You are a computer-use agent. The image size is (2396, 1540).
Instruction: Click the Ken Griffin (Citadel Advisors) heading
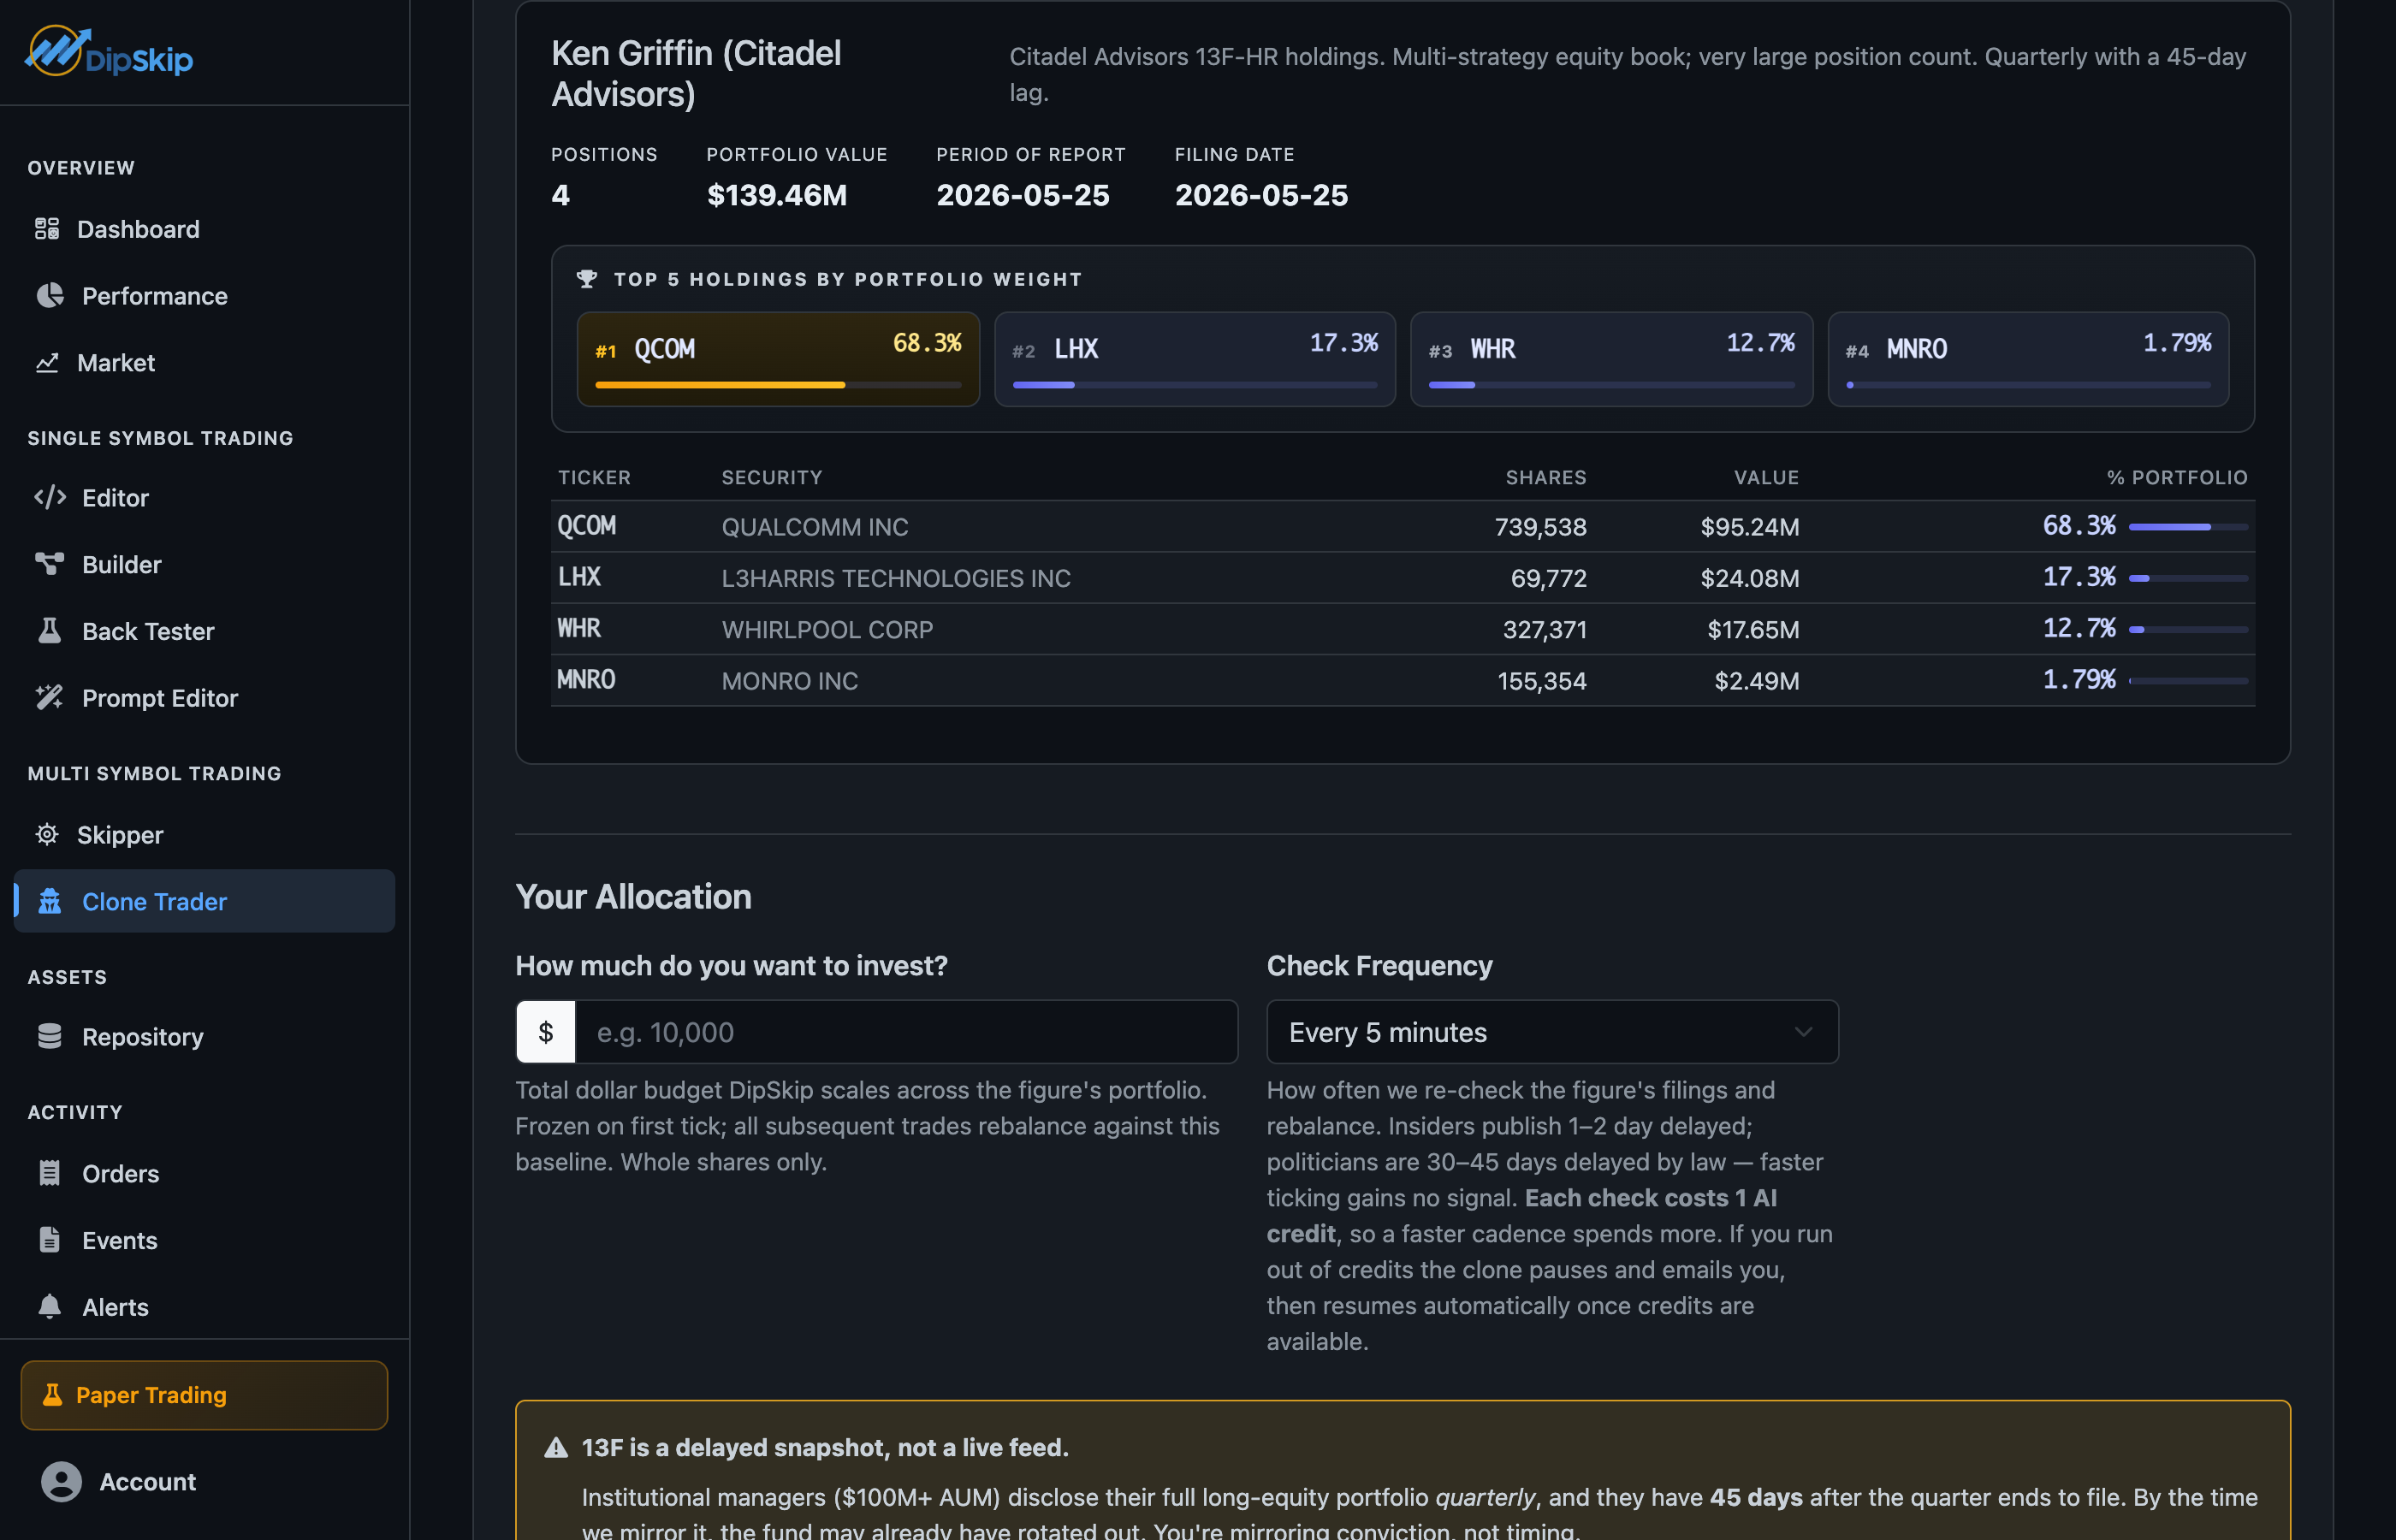click(x=696, y=73)
